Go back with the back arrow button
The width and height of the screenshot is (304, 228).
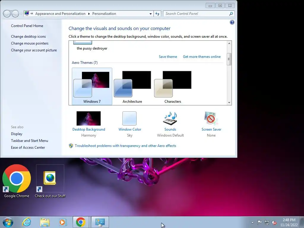click(x=7, y=14)
